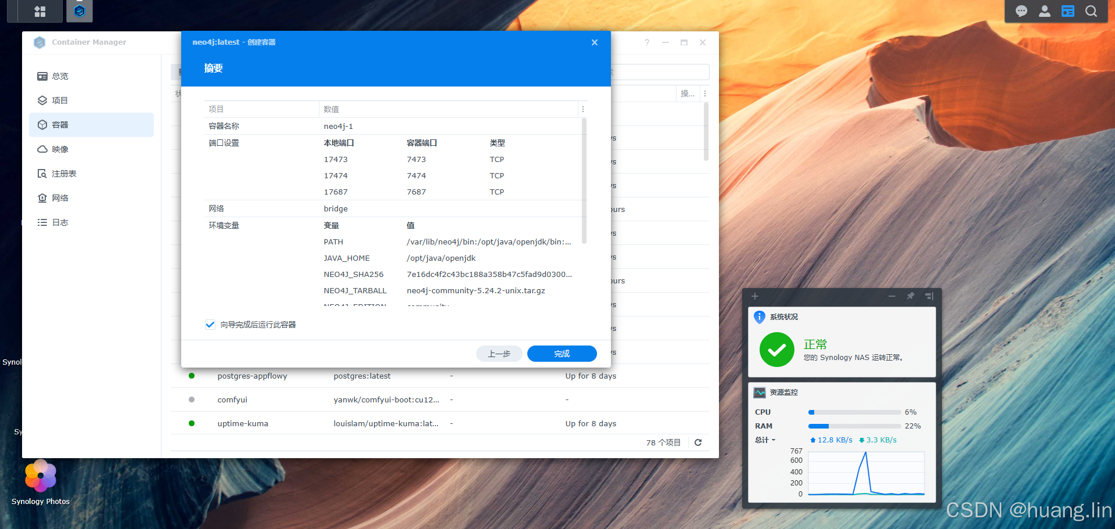This screenshot has height=529, width=1115.
Task: Open 映像 images in the sidebar
Action: (x=91, y=149)
